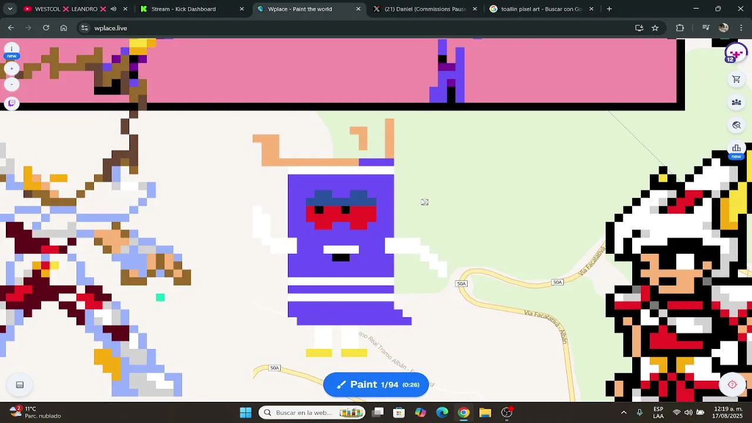Open media controls icon in toolbar
The image size is (752, 423).
coord(706,28)
